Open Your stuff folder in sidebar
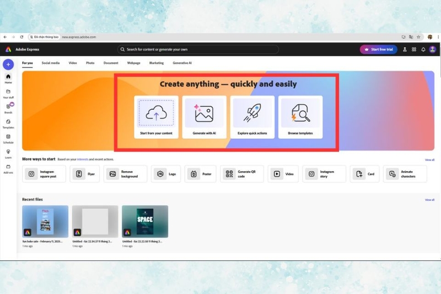441x294 pixels. click(x=8, y=94)
